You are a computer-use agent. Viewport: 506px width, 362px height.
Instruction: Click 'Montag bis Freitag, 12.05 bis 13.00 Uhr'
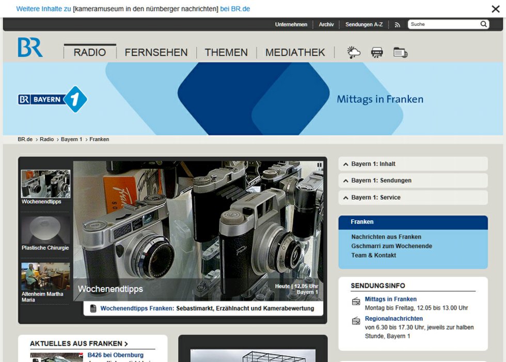(x=416, y=308)
